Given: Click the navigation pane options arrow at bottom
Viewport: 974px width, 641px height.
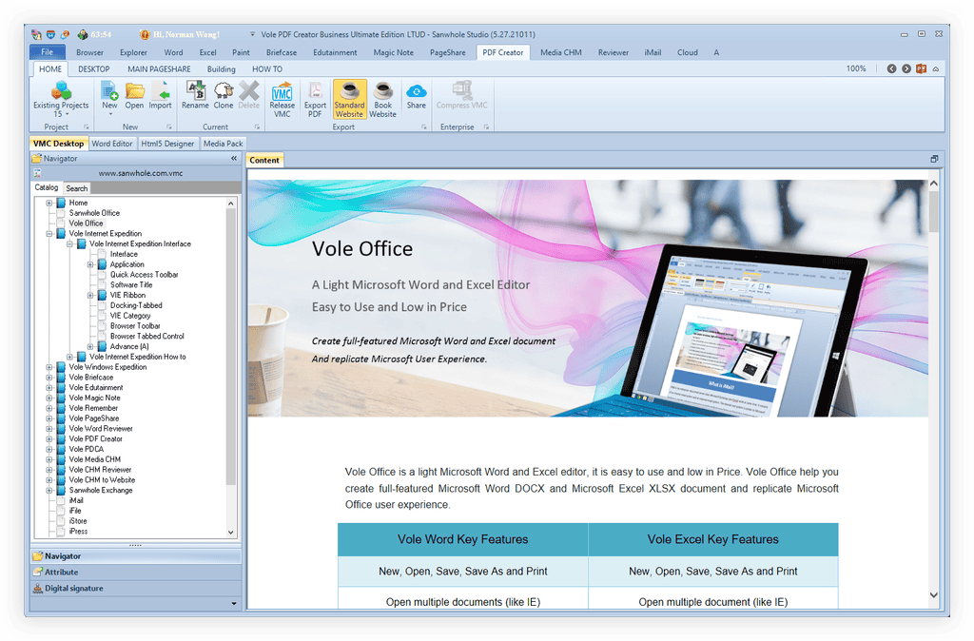Looking at the screenshot, I should point(234,603).
